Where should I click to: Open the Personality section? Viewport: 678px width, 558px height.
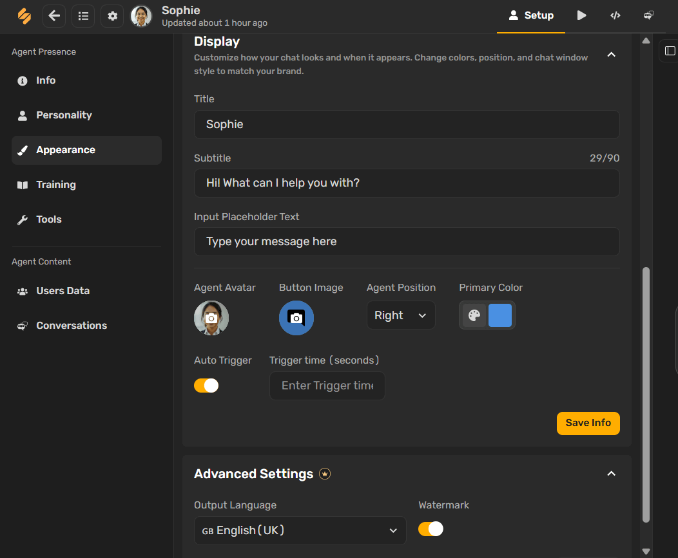tap(86, 115)
